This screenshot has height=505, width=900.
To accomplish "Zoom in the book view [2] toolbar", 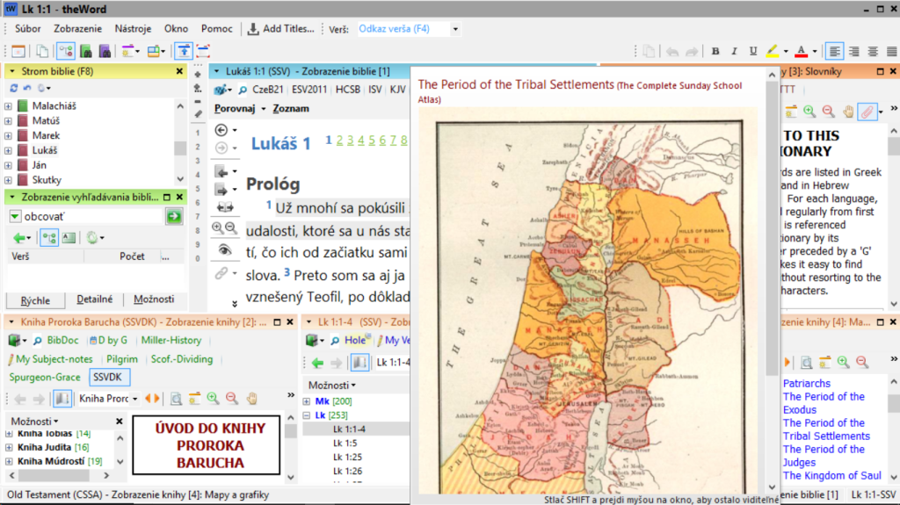I will [213, 398].
